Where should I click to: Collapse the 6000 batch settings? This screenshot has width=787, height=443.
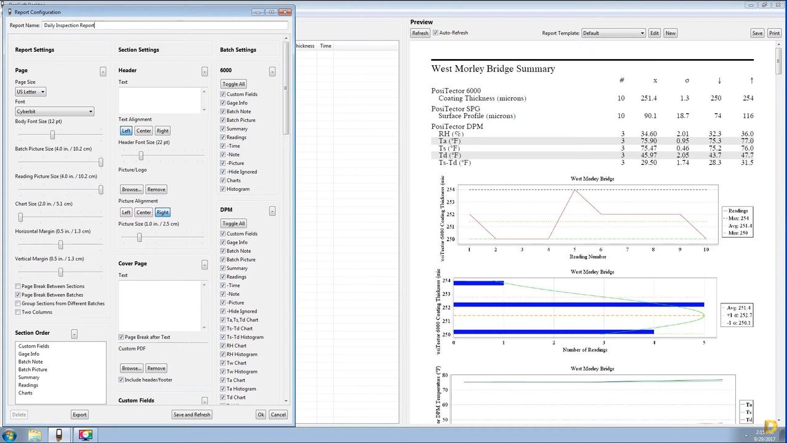coord(272,72)
